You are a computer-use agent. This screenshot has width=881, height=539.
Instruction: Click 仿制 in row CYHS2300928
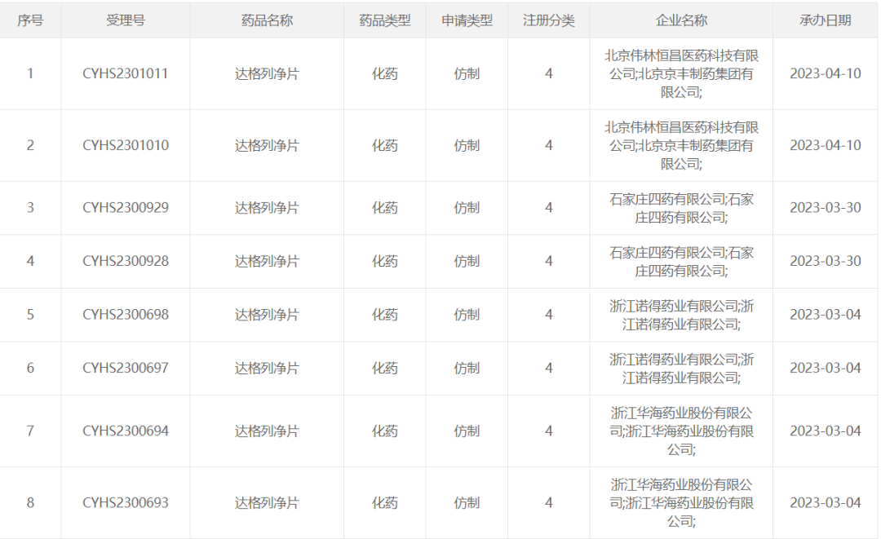pyautogui.click(x=467, y=261)
